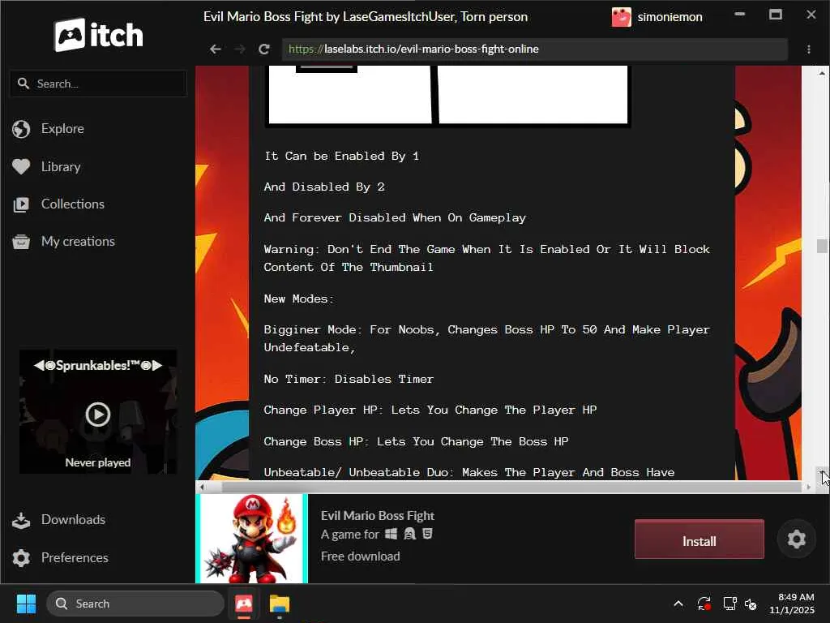
Task: Click the simoniemon avatar image
Action: [622, 17]
